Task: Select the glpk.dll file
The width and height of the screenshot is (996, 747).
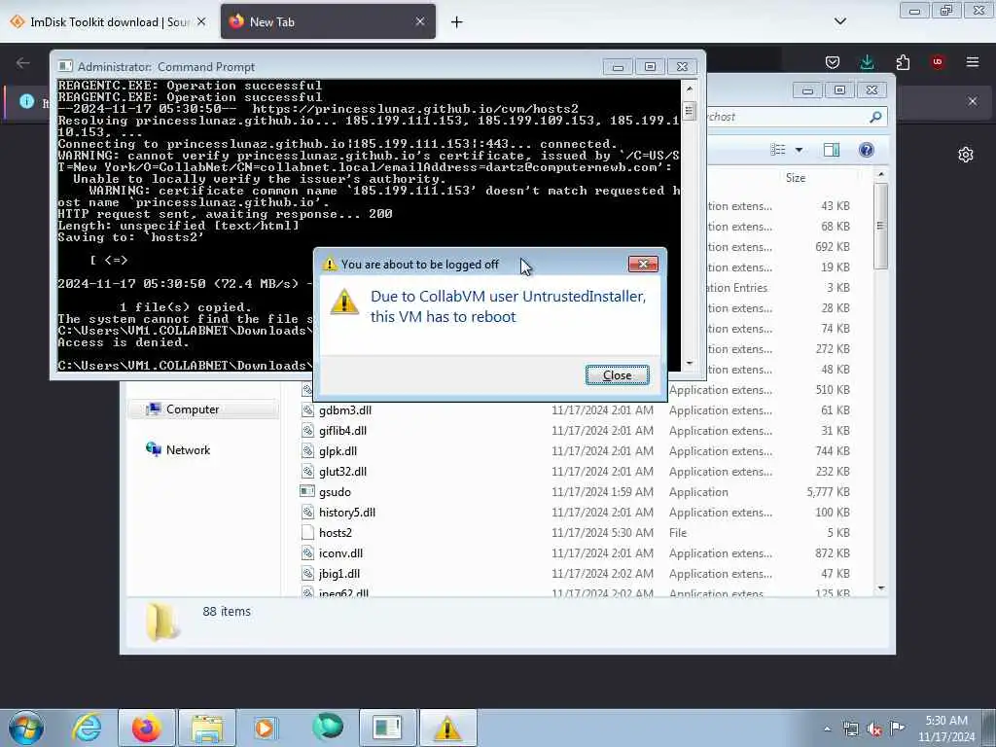Action: [338, 451]
